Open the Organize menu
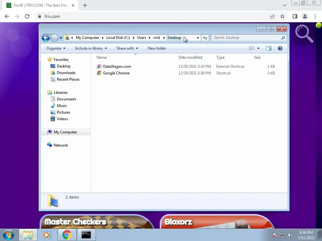The image size is (322, 241). click(56, 48)
